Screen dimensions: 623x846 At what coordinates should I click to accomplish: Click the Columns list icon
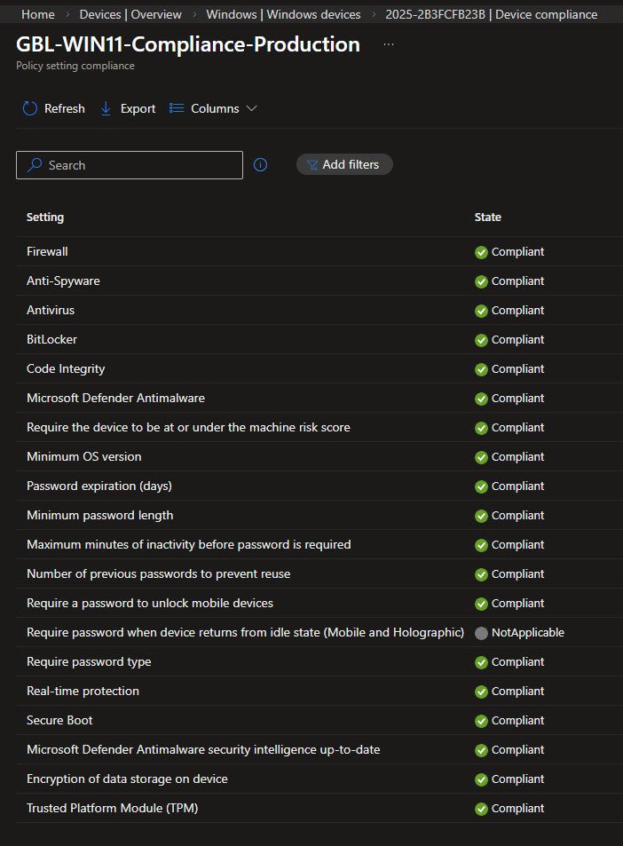(x=177, y=108)
